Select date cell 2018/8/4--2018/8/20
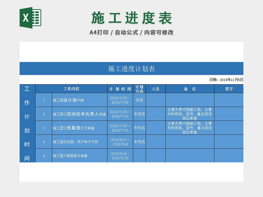 point(120,156)
